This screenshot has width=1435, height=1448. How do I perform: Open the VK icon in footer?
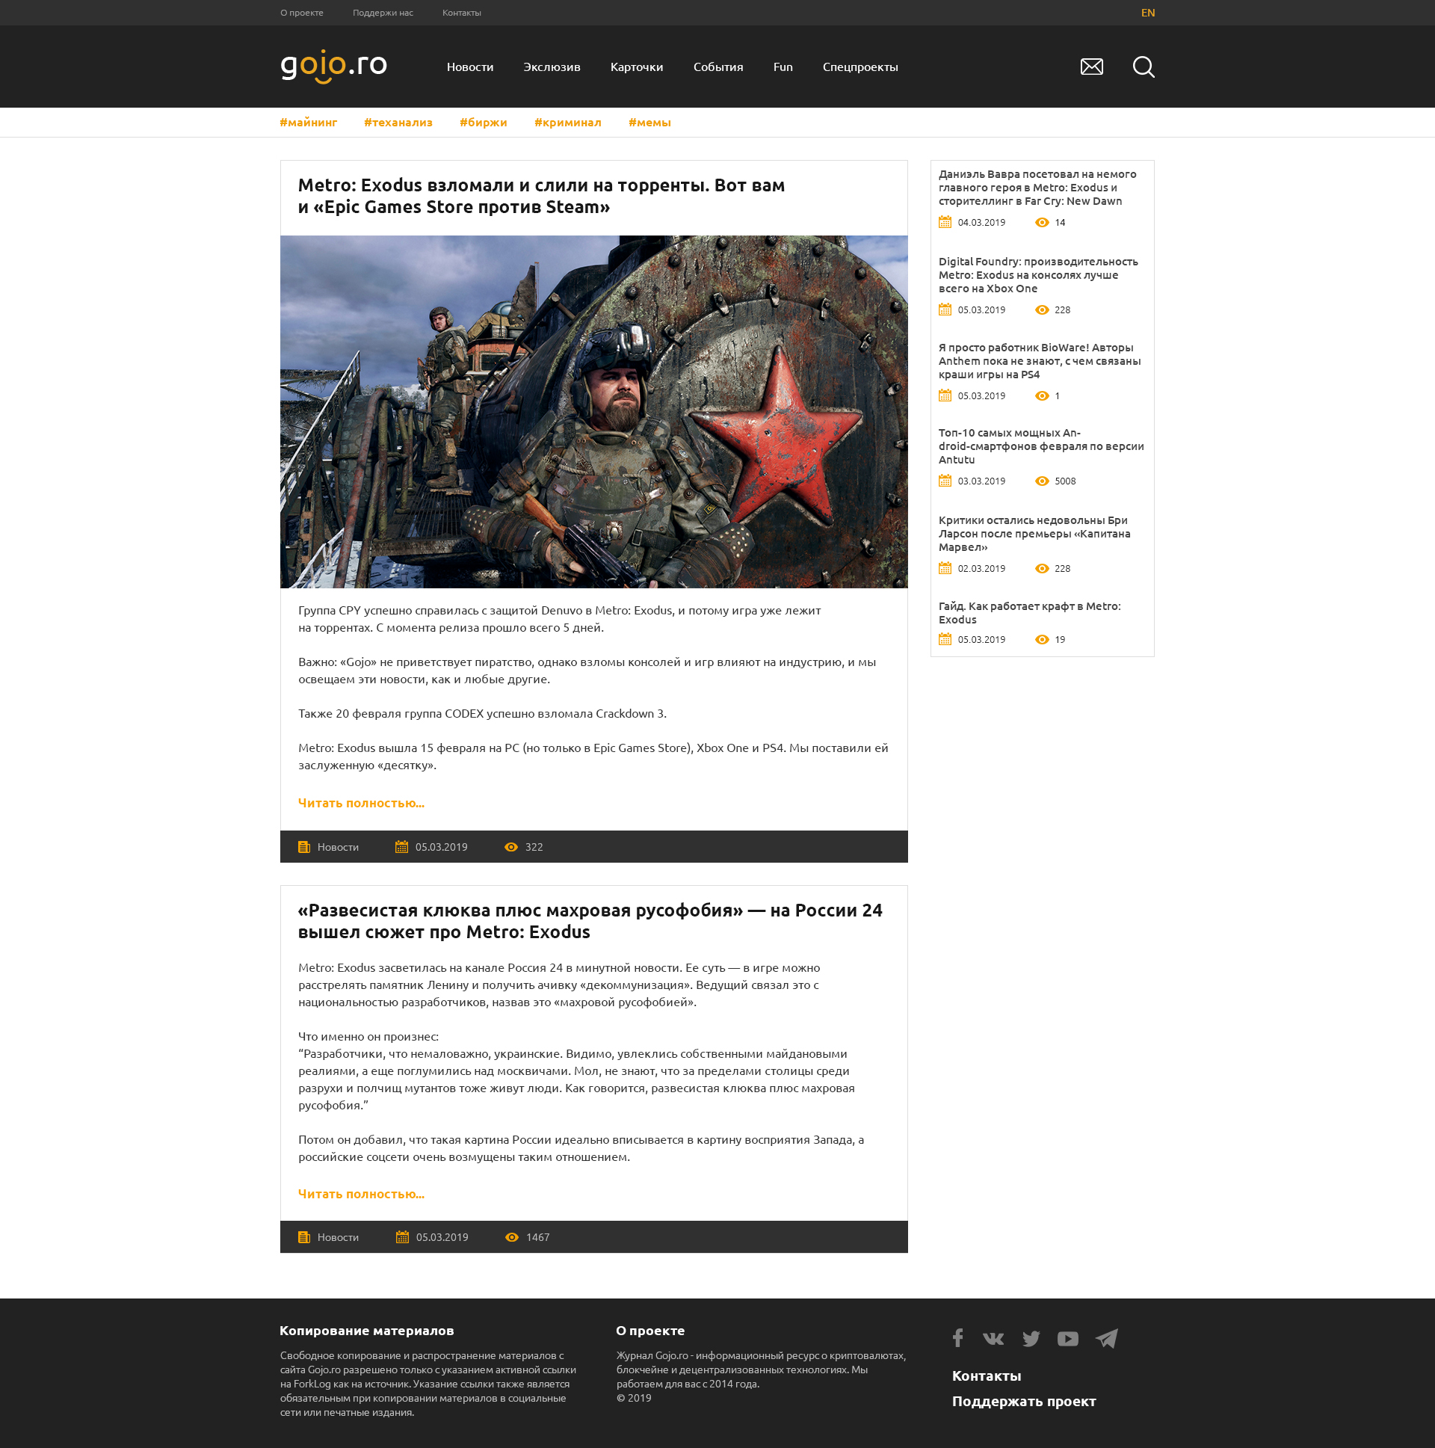993,1338
